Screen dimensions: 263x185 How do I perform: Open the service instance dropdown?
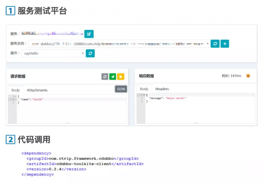[118, 44]
